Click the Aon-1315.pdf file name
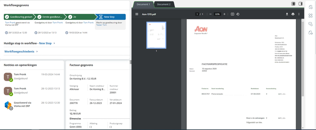This screenshot has width=316, height=130. (149, 14)
